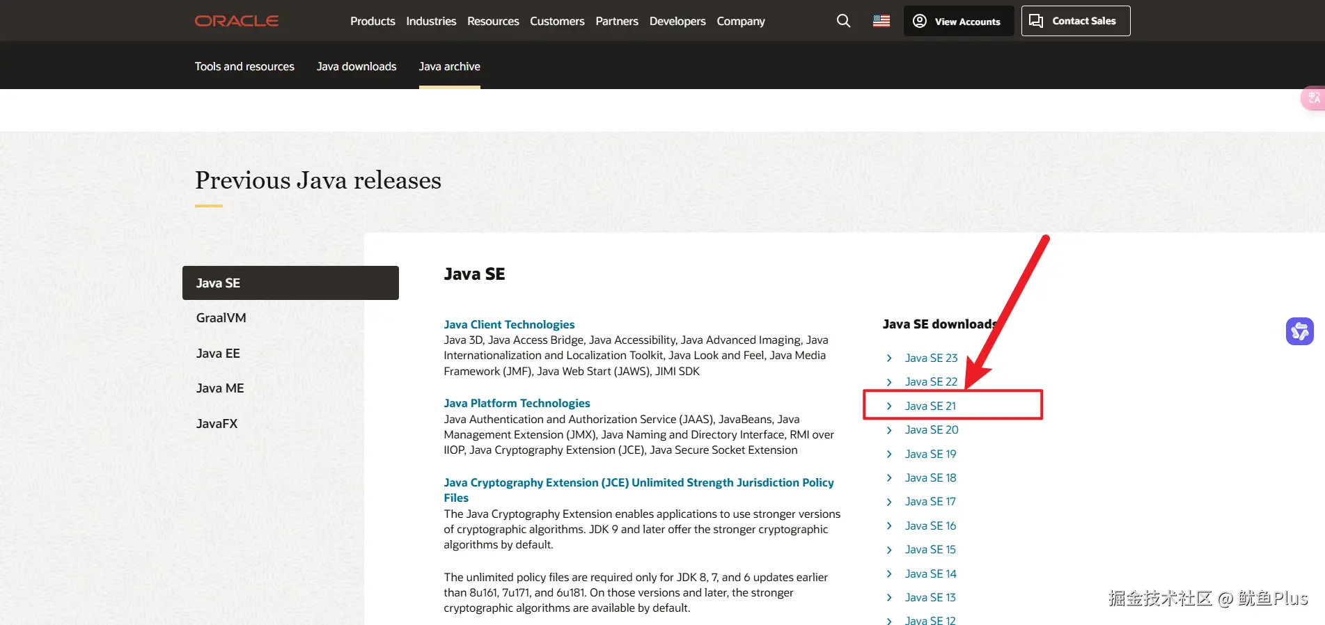Screen dimensions: 1325x625
Task: Open the Java SE 15 link
Action: point(930,550)
